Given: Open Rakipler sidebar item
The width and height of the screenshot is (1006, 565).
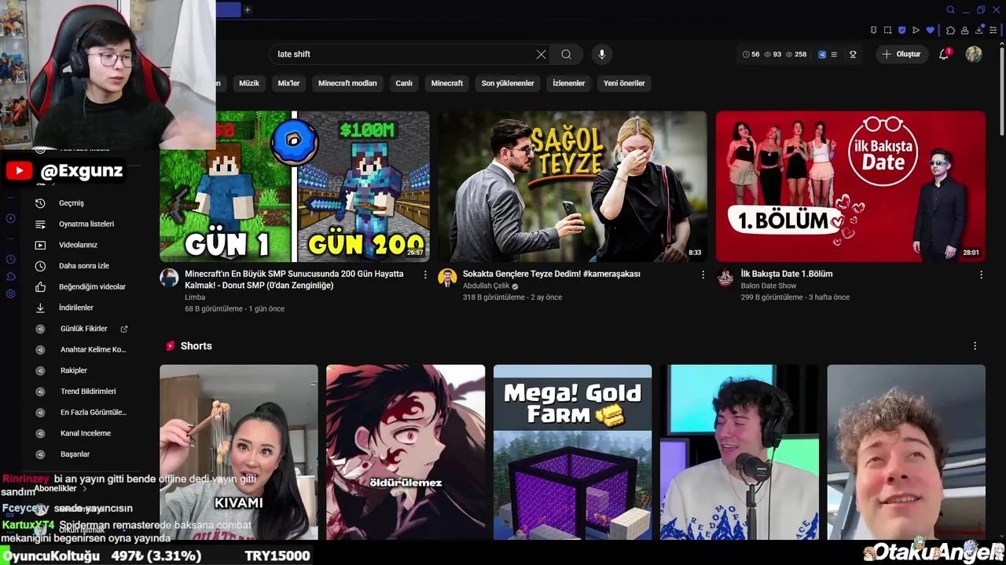Looking at the screenshot, I should [x=81, y=370].
